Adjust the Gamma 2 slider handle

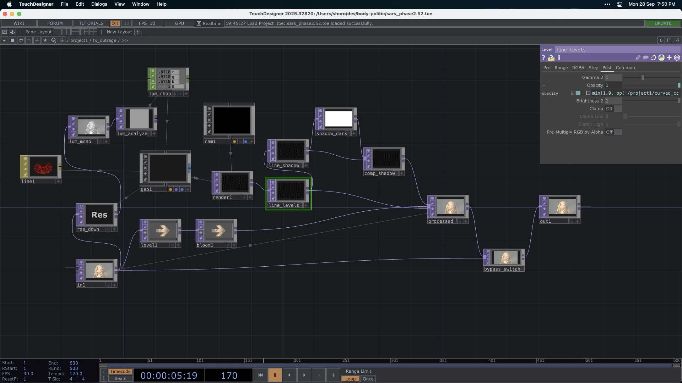pyautogui.click(x=643, y=78)
